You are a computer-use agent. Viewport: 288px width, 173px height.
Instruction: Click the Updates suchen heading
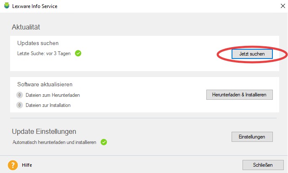38,43
